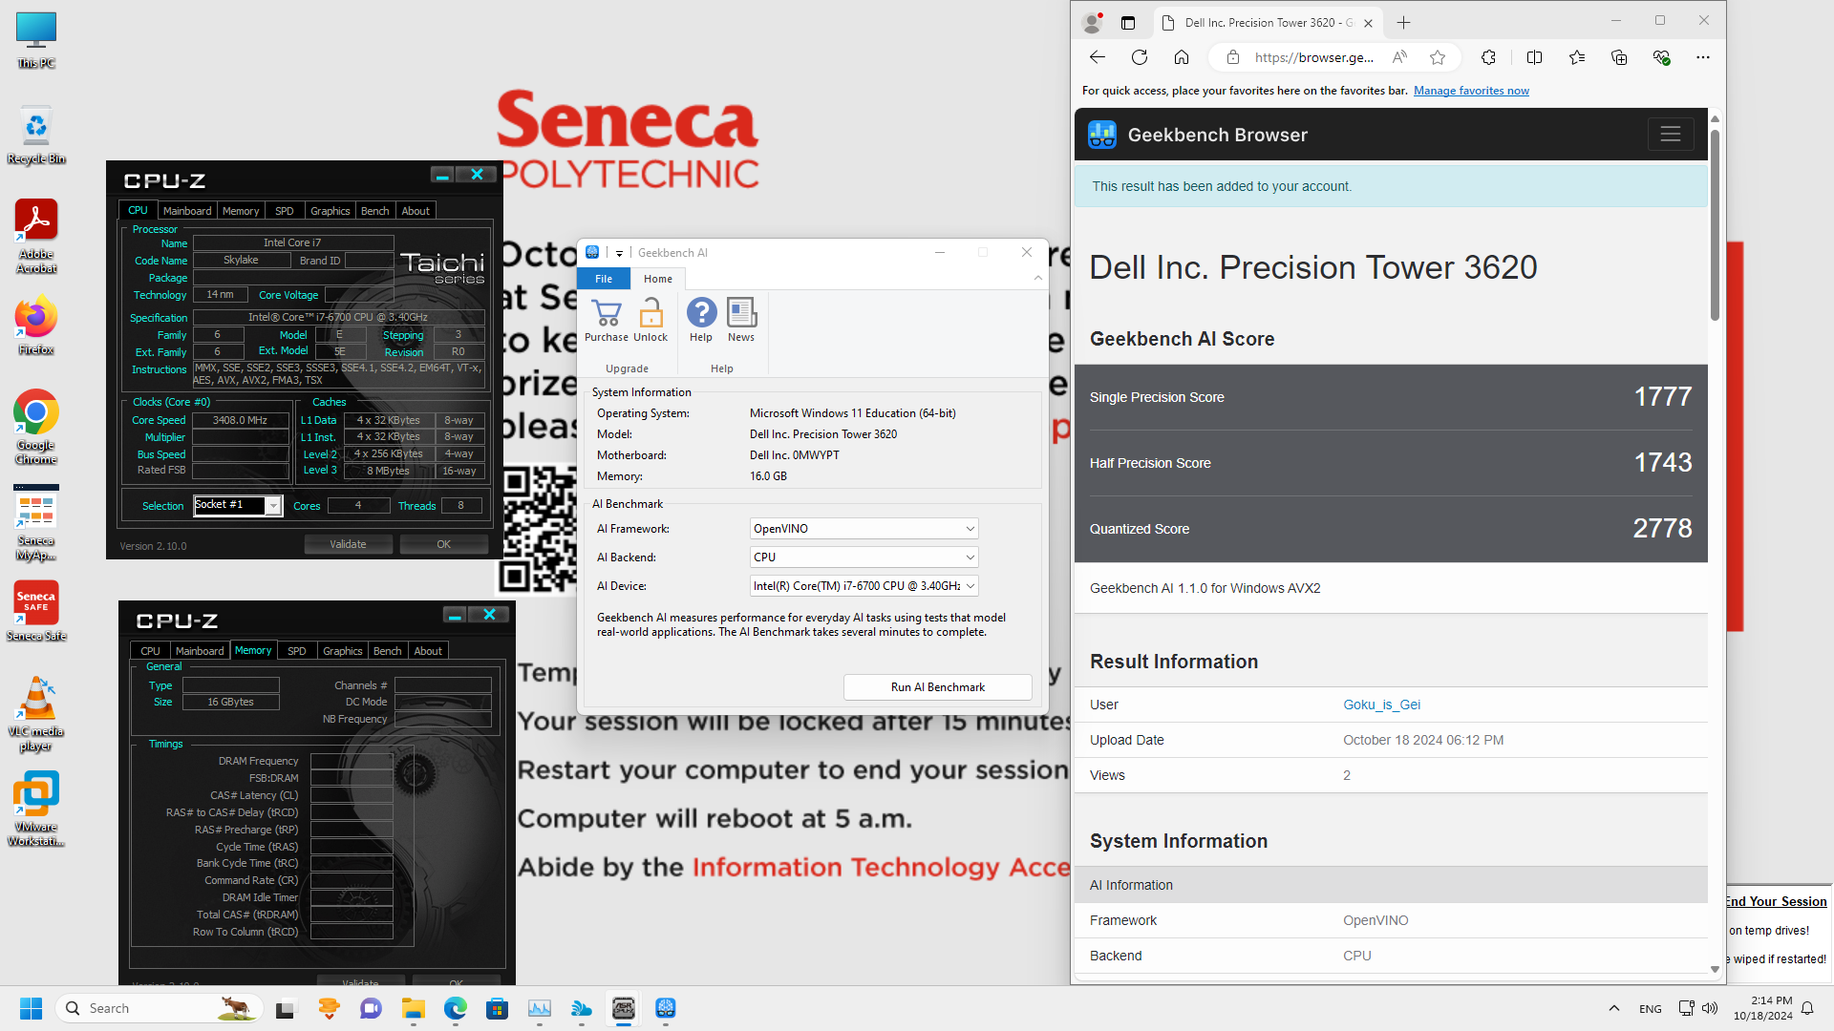1834x1031 pixels.
Task: Open About tab in top CPU-Z window
Action: [x=415, y=211]
